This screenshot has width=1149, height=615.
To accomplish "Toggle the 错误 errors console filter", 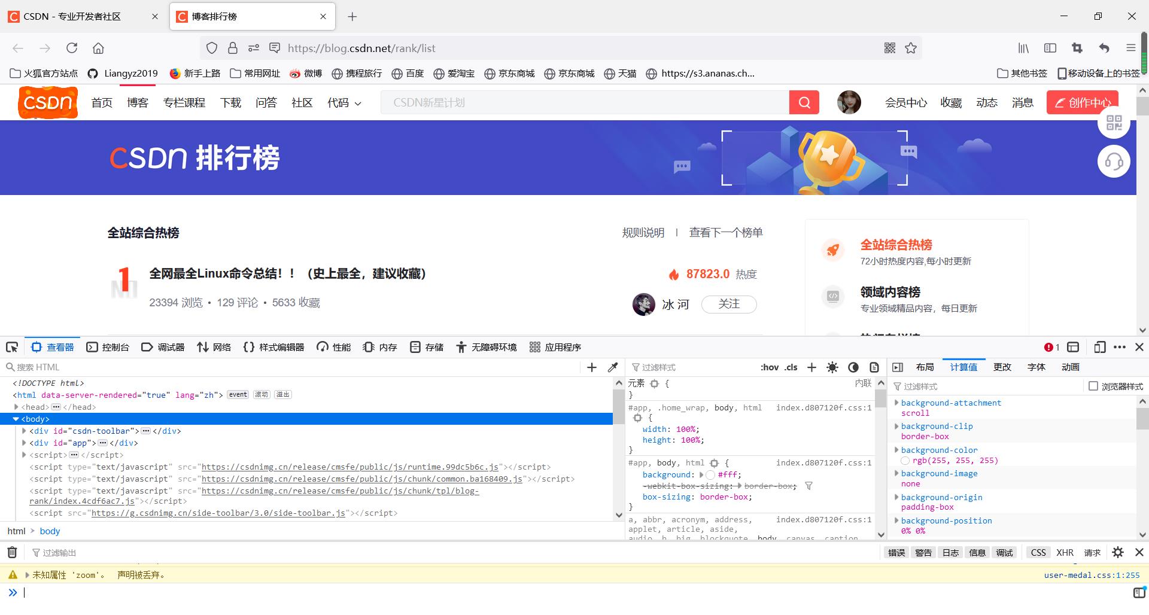I will point(896,553).
